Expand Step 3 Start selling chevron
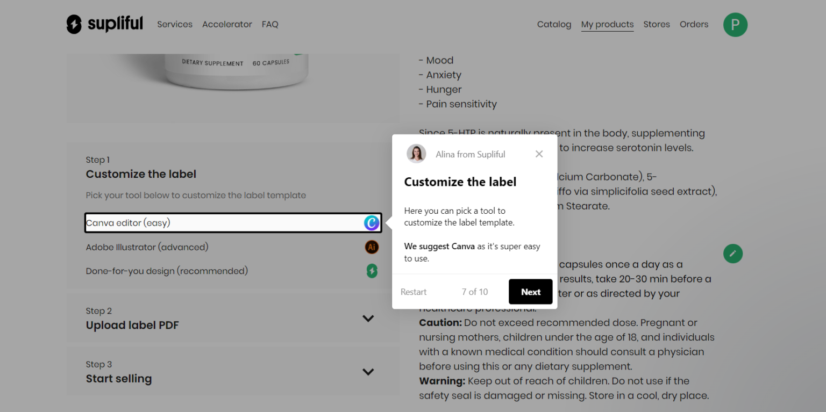 tap(368, 372)
